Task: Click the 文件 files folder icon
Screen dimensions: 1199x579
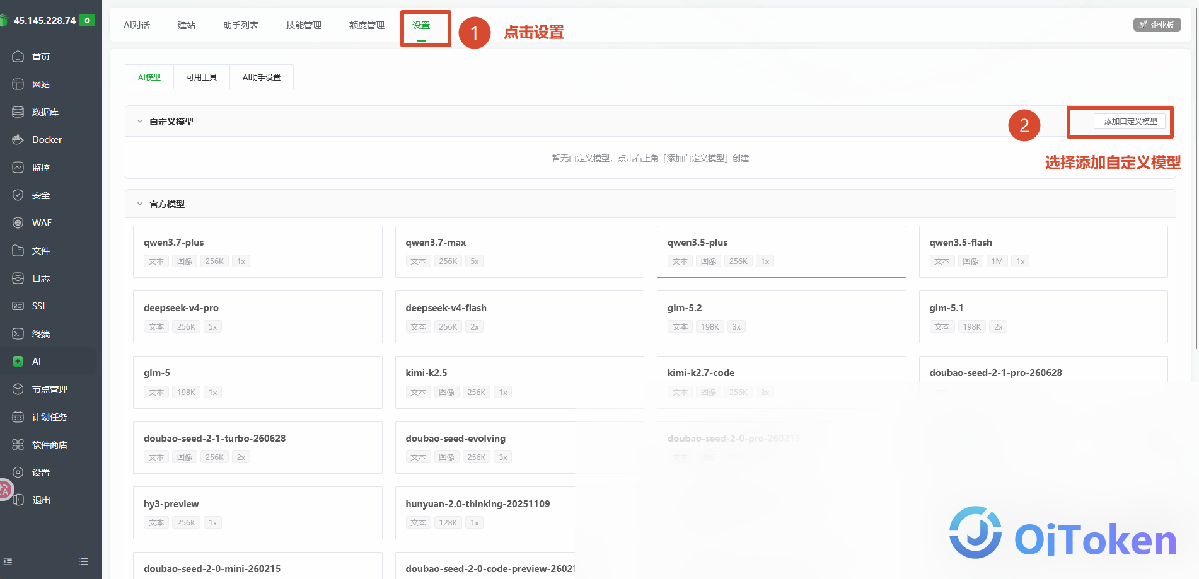Action: (18, 251)
